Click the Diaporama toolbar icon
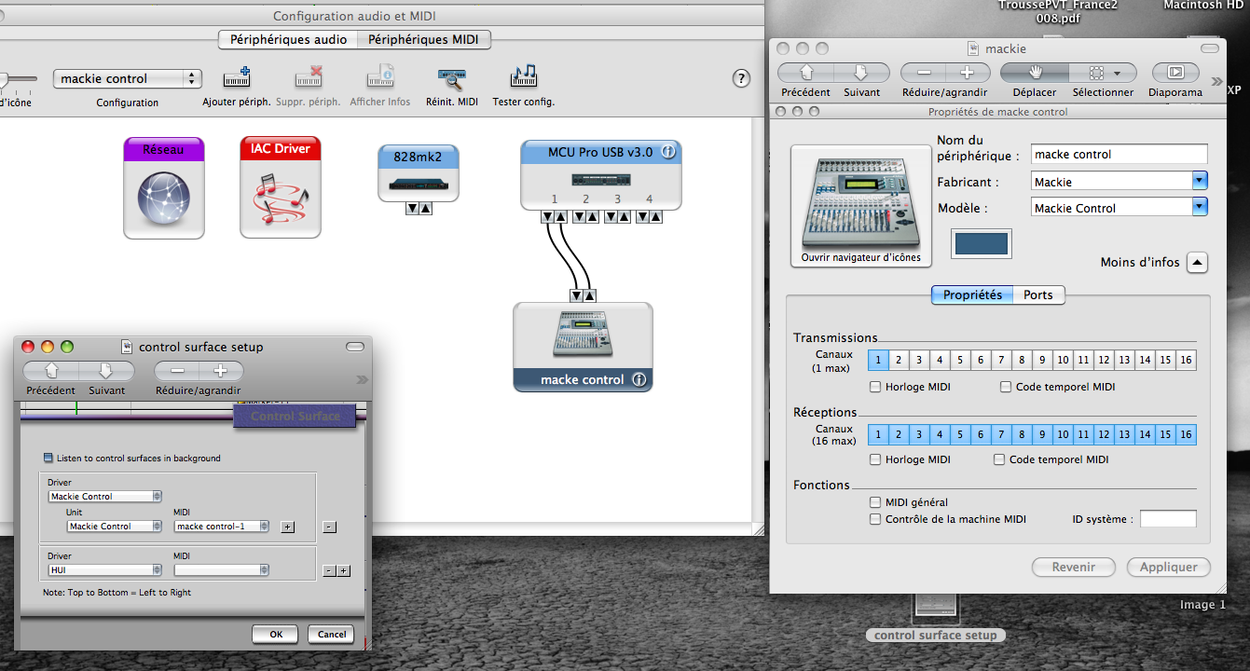 pos(1175,73)
